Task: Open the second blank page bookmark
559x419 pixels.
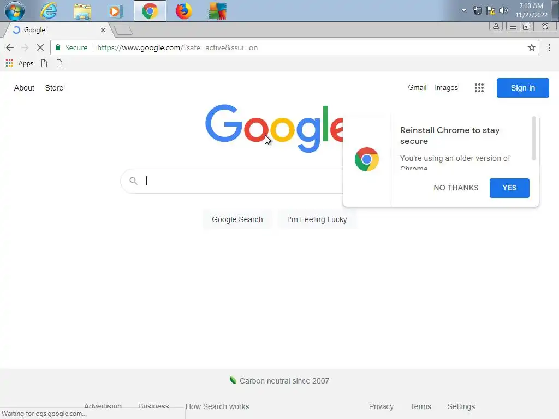Action: (60, 63)
